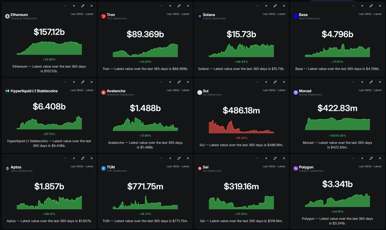Screen dimensions: 386x230
Task: Click the -56.36% change label
Action: 241,138
